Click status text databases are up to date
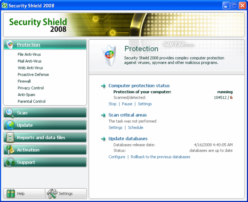The height and width of the screenshot is (202, 248). (x=211, y=150)
